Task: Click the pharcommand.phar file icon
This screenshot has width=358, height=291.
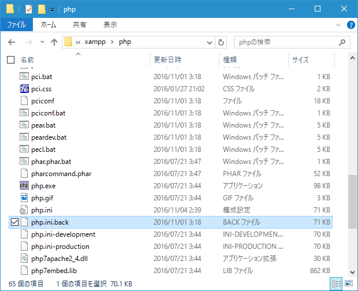Action: click(24, 173)
